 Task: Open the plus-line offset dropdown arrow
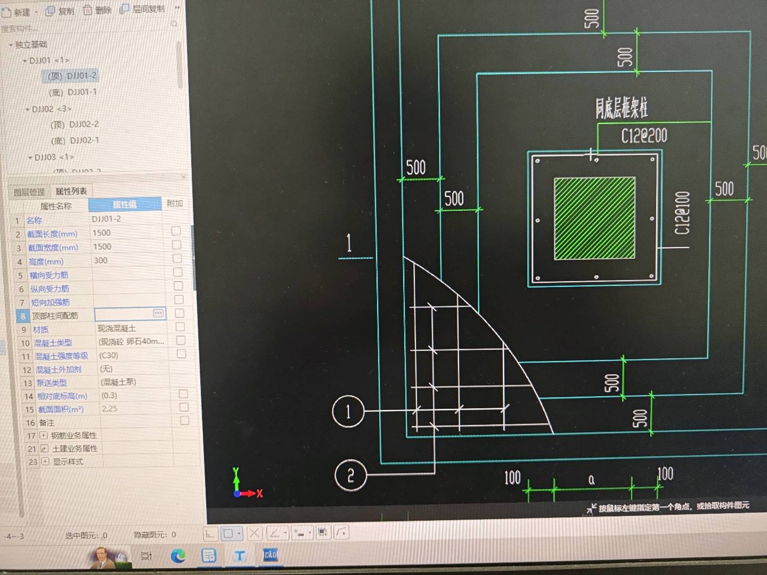coord(310,532)
